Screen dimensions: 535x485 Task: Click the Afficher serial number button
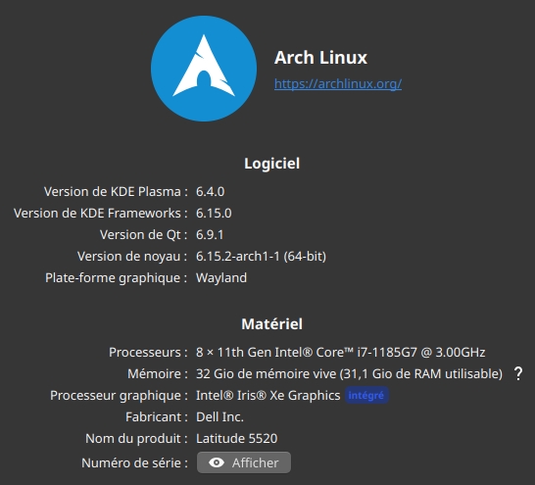click(244, 462)
